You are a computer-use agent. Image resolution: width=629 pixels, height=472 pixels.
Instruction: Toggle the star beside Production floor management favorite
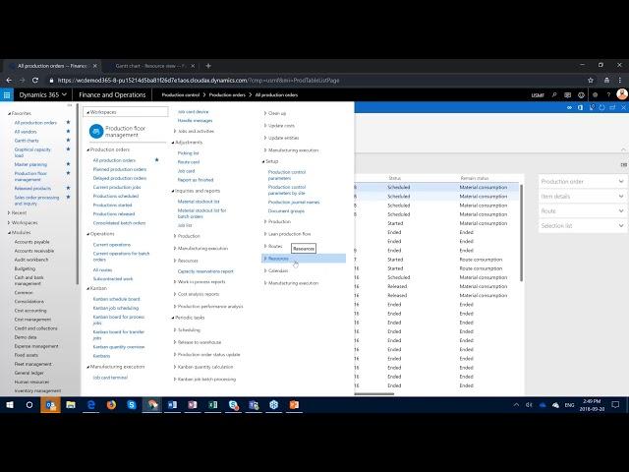pos(68,173)
